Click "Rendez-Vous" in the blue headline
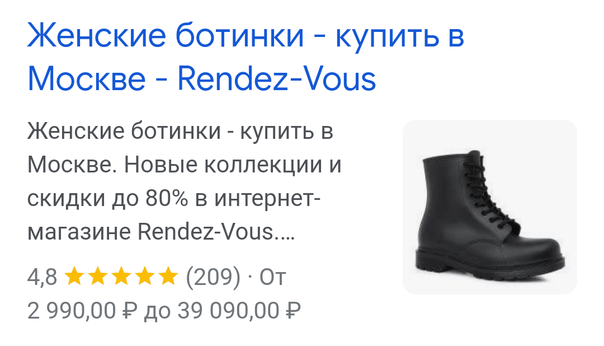The image size is (604, 346). [277, 79]
